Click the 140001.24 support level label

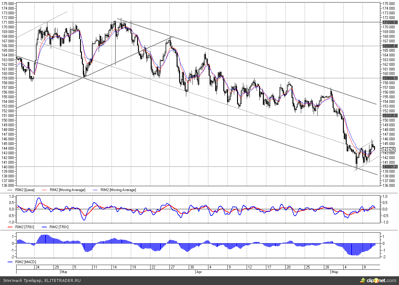point(390,167)
